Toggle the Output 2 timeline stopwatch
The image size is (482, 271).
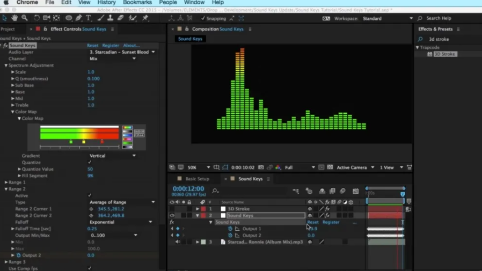tap(230, 236)
